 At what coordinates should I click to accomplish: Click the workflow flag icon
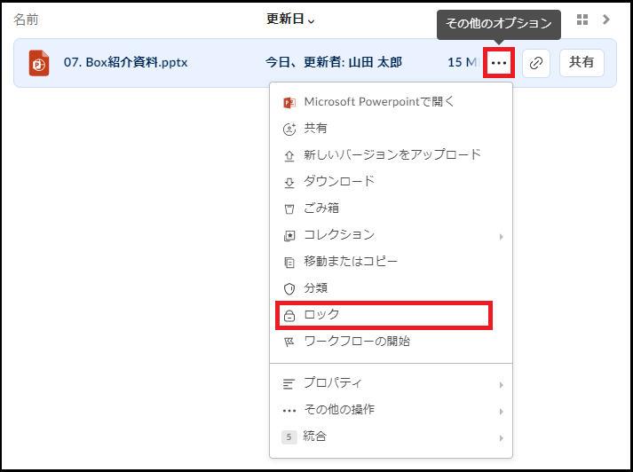click(289, 342)
